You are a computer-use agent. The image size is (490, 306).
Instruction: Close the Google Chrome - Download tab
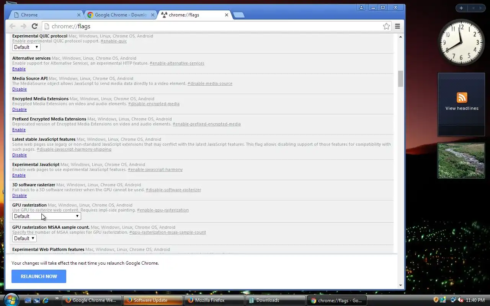[x=152, y=15]
